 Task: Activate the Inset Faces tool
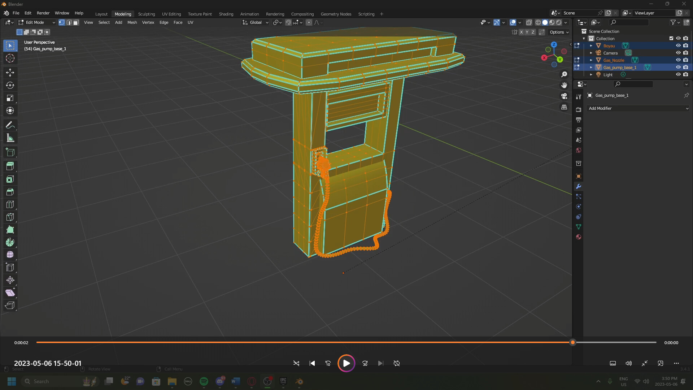pos(10,179)
